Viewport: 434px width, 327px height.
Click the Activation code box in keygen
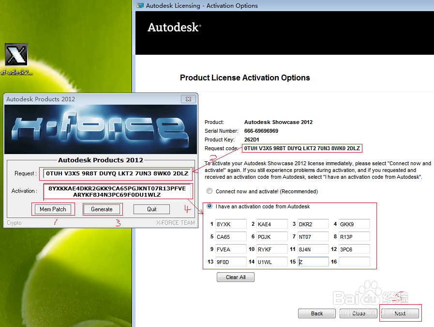[x=117, y=191]
